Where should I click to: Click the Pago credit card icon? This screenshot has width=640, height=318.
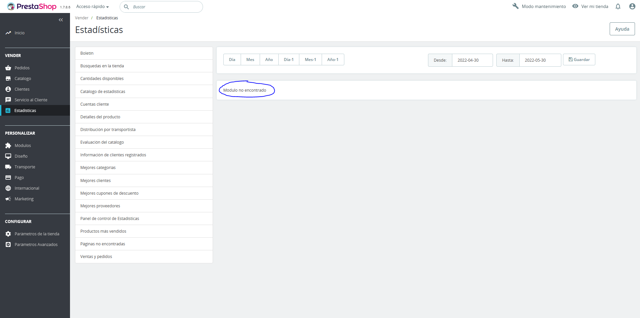(8, 178)
